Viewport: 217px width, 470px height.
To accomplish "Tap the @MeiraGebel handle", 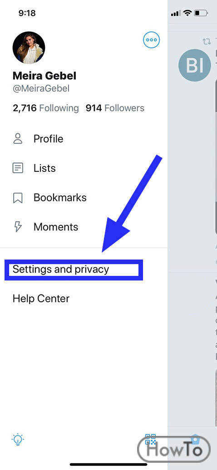I will click(41, 89).
